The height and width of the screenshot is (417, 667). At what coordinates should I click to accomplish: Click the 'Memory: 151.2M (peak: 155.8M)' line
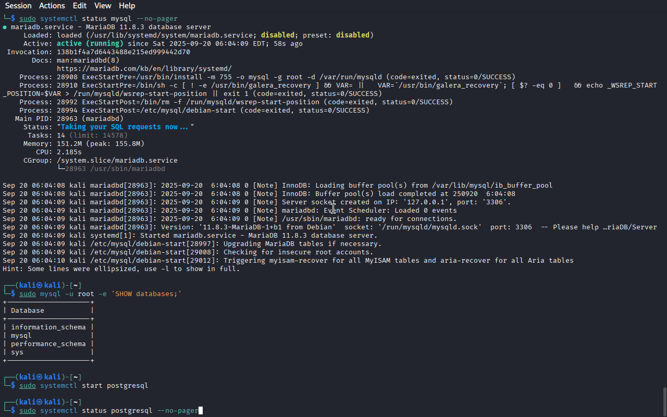[x=84, y=144]
